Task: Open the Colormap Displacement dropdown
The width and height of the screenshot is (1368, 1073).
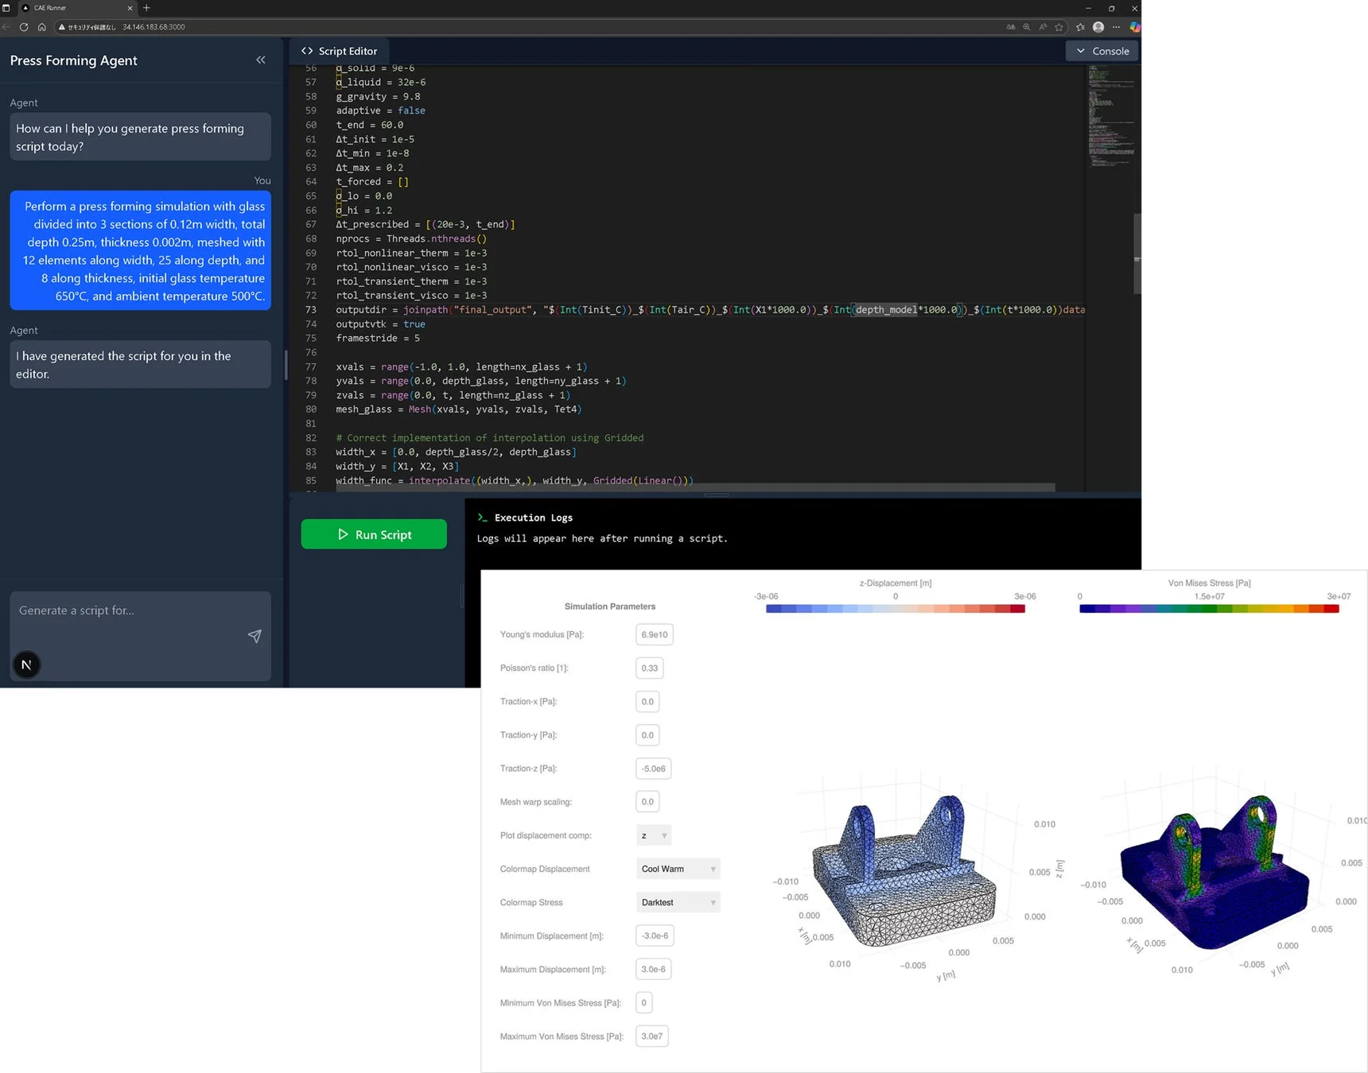Action: click(x=677, y=868)
